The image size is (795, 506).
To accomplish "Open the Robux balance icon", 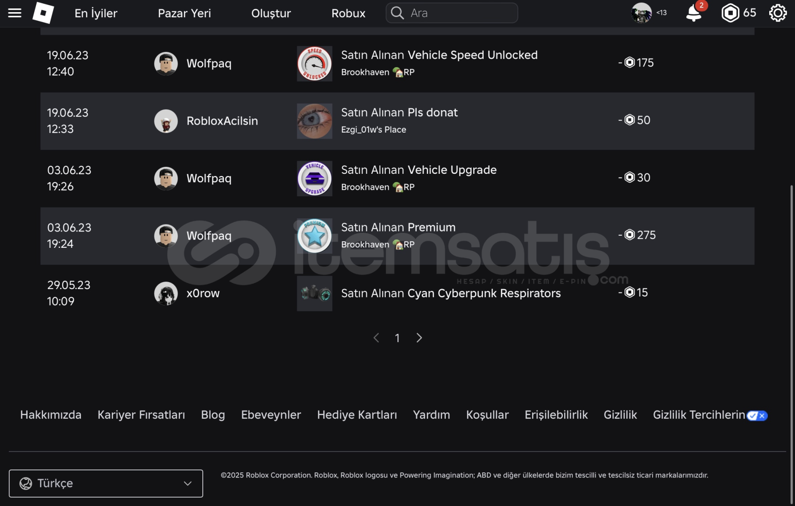I will (x=730, y=13).
